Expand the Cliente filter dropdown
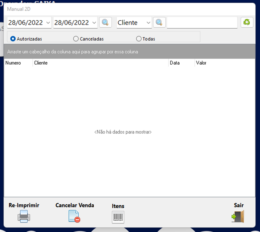The image size is (260, 232). coord(148,22)
